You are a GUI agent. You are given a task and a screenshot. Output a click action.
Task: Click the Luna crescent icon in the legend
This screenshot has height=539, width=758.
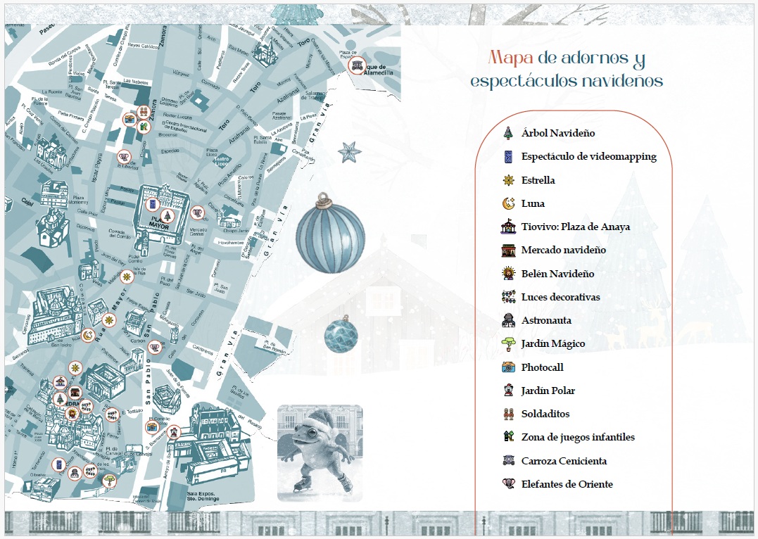point(509,203)
